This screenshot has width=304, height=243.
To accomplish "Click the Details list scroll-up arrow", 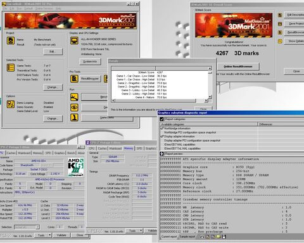I will (x=210, y=68).
